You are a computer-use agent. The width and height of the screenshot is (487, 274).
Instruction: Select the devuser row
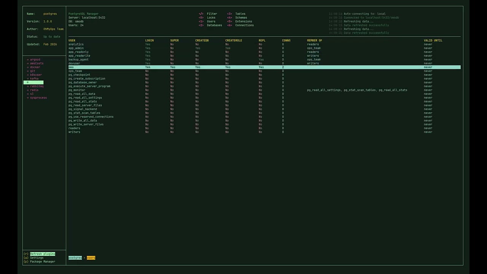point(264,64)
